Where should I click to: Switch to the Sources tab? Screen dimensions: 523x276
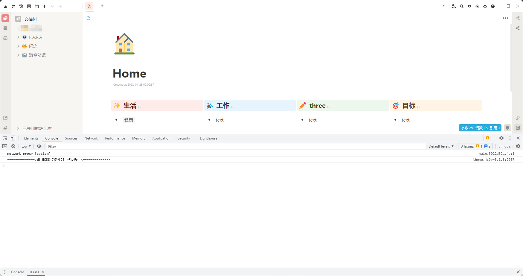click(71, 138)
